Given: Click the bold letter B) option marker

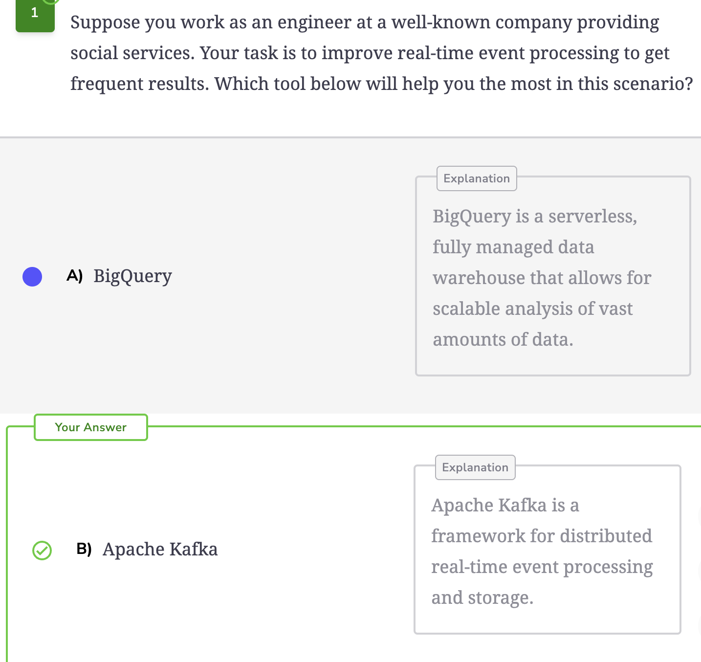Looking at the screenshot, I should tap(84, 549).
